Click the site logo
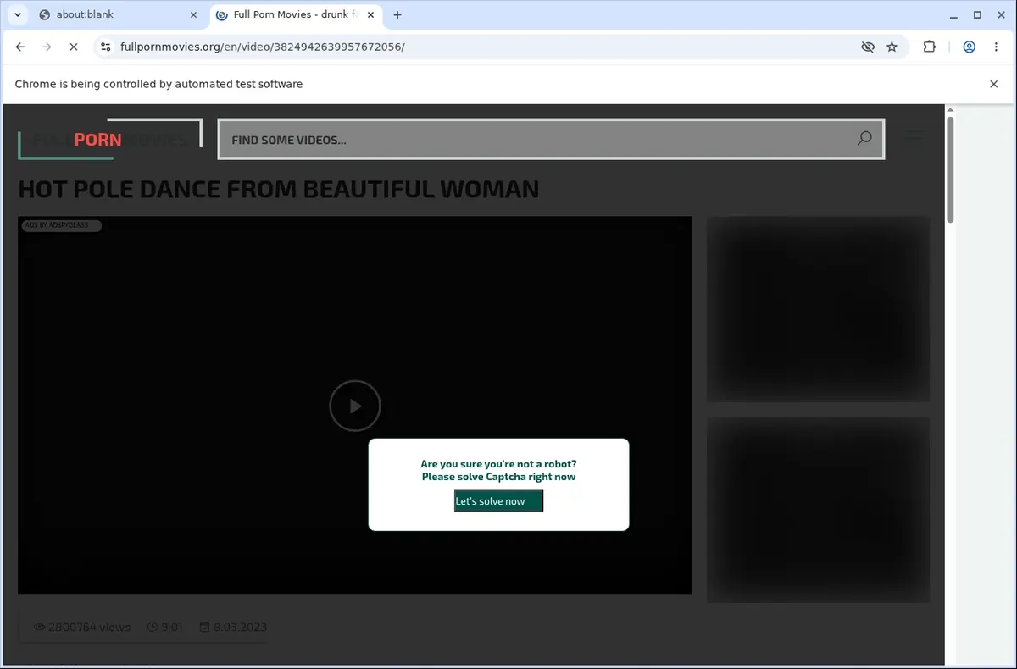The width and height of the screenshot is (1017, 669). pyautogui.click(x=110, y=140)
